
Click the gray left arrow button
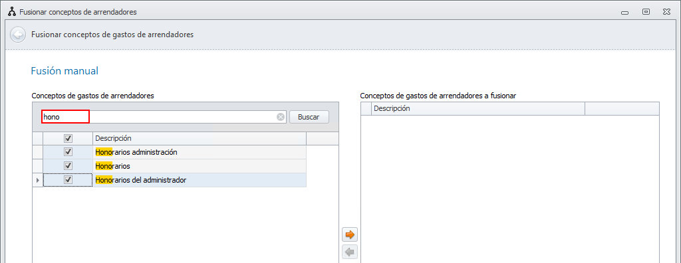pos(350,251)
